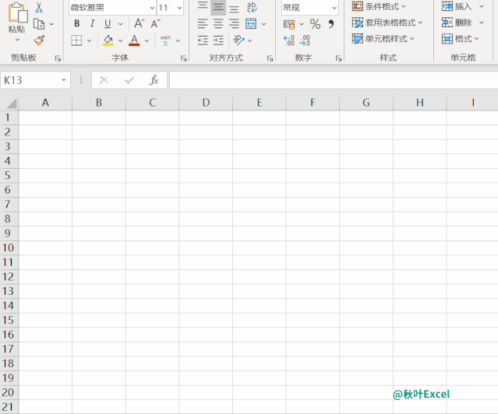The width and height of the screenshot is (498, 414).
Task: Open 数字 number dialog launcher
Action: (x=338, y=58)
